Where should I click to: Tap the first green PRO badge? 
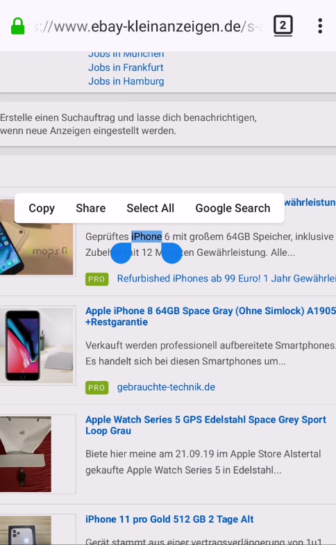97,279
